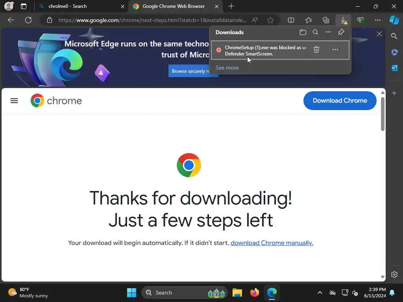This screenshot has height=302, width=403.
Task: Open a new tab
Action: 231,6
